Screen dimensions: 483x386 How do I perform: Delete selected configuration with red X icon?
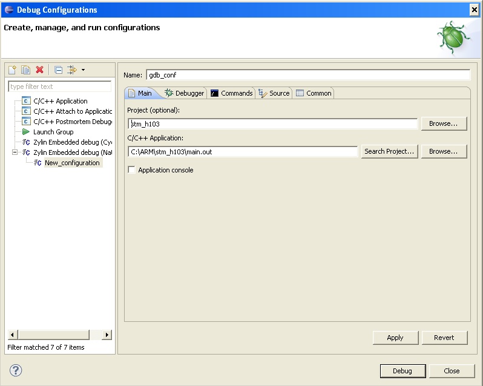tap(40, 70)
